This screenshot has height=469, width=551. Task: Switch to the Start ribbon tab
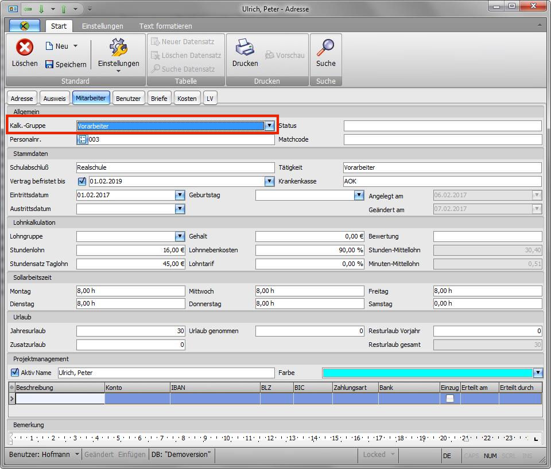coord(59,26)
